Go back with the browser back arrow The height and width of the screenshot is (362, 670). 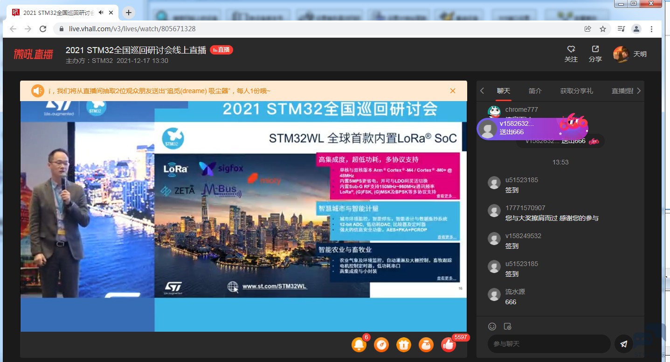point(13,29)
